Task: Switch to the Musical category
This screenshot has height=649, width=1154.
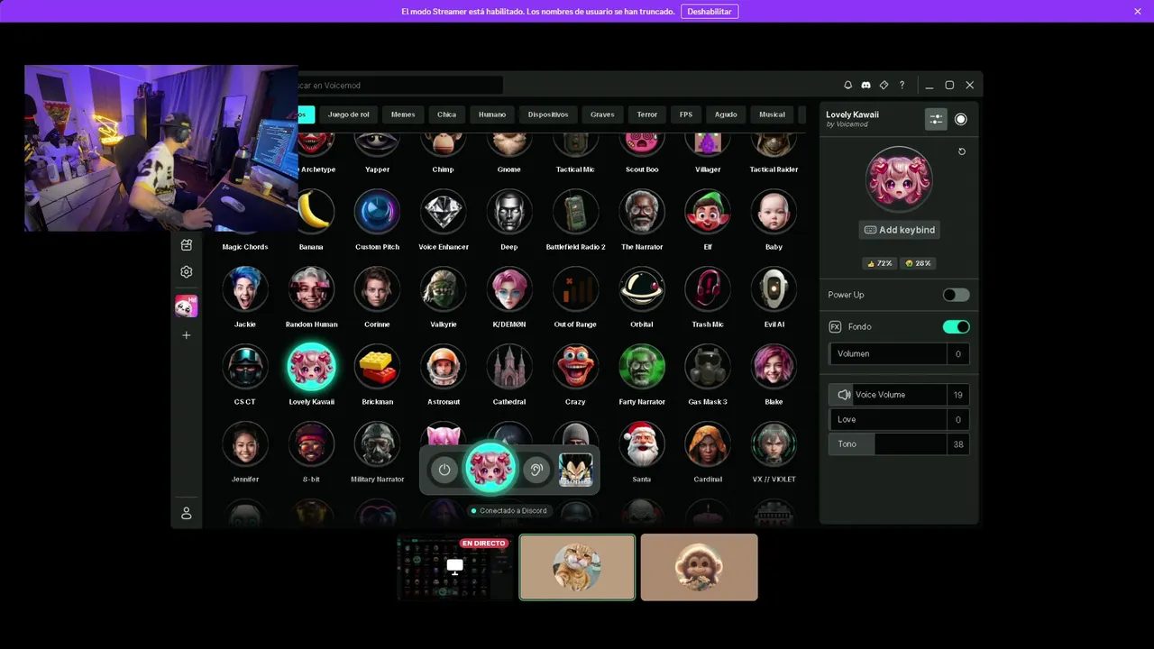Action: 772,114
